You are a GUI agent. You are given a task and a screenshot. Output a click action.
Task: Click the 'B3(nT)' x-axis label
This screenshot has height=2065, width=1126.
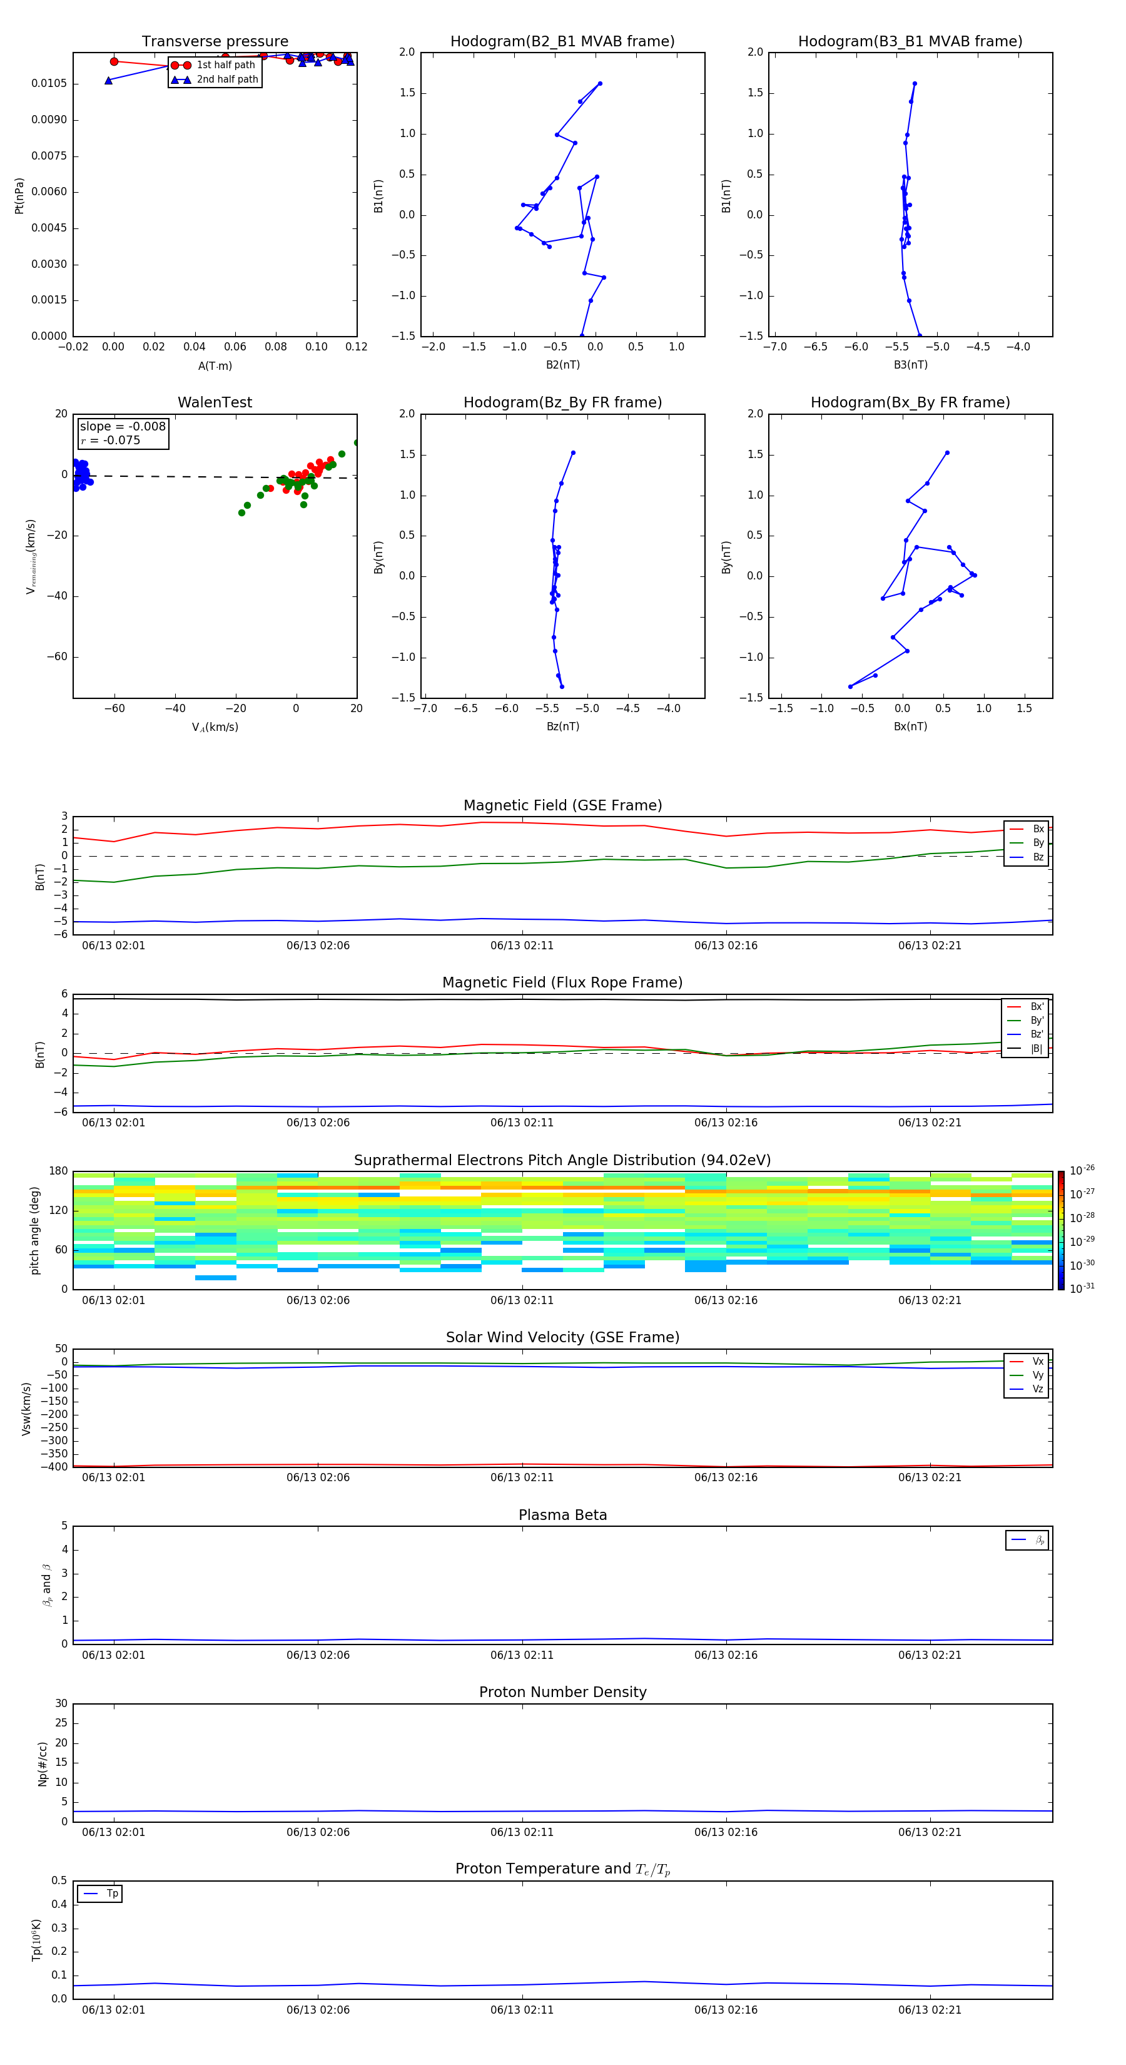coord(910,365)
